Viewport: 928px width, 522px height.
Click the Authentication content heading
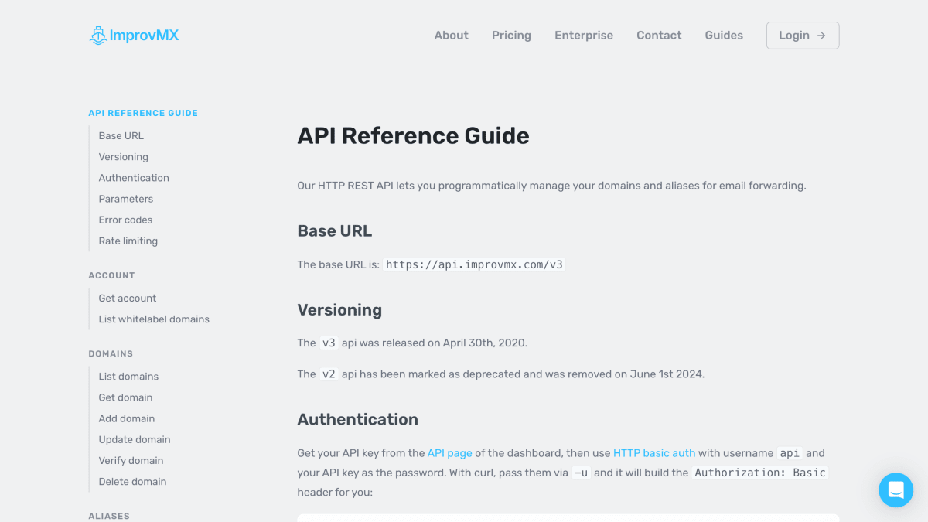tap(358, 420)
